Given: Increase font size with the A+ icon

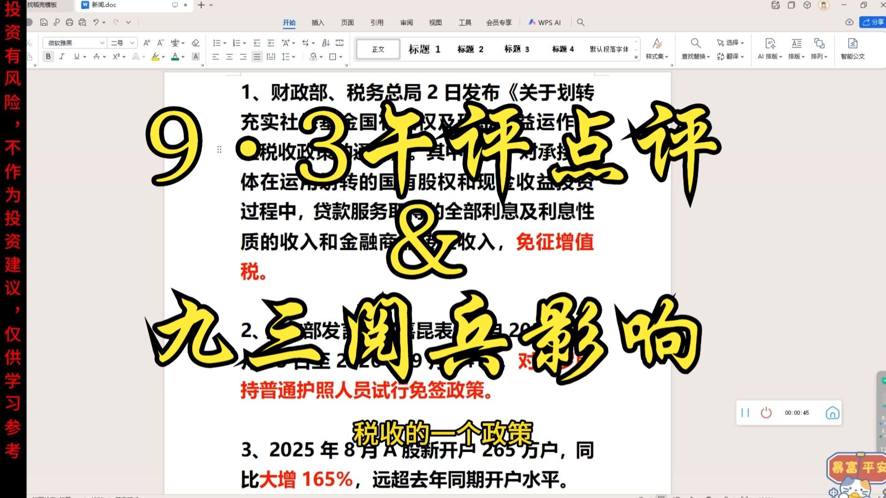Looking at the screenshot, I should coord(147,43).
